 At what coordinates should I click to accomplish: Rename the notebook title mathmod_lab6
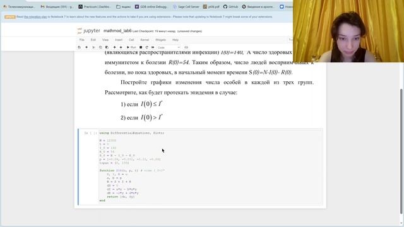(117, 31)
